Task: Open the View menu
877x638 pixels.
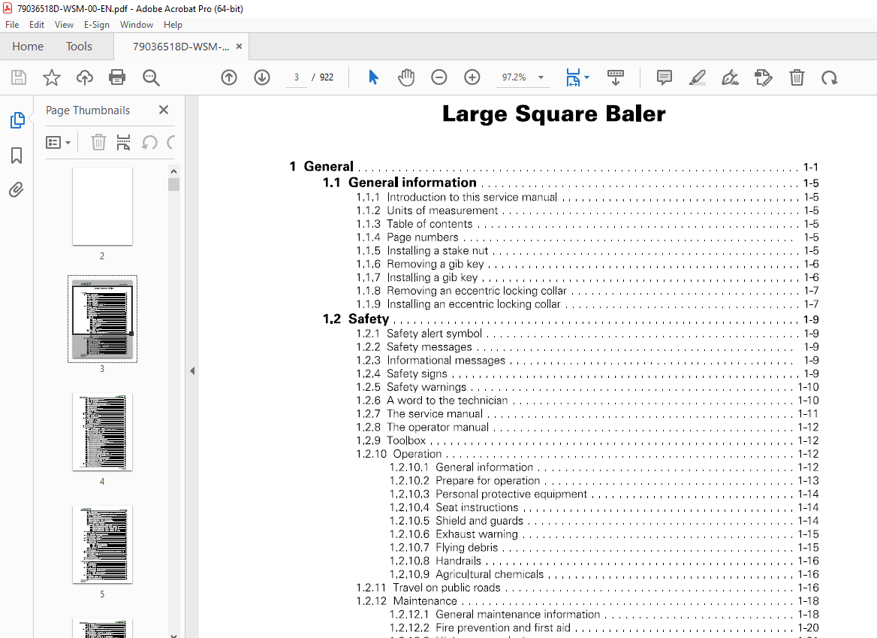Action: coord(64,25)
